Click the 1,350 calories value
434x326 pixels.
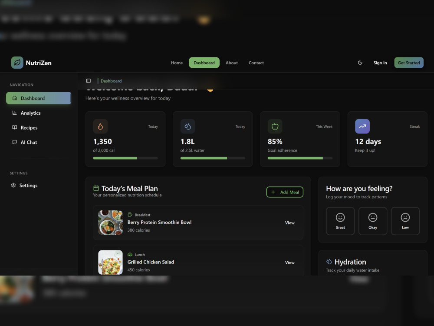pos(102,142)
